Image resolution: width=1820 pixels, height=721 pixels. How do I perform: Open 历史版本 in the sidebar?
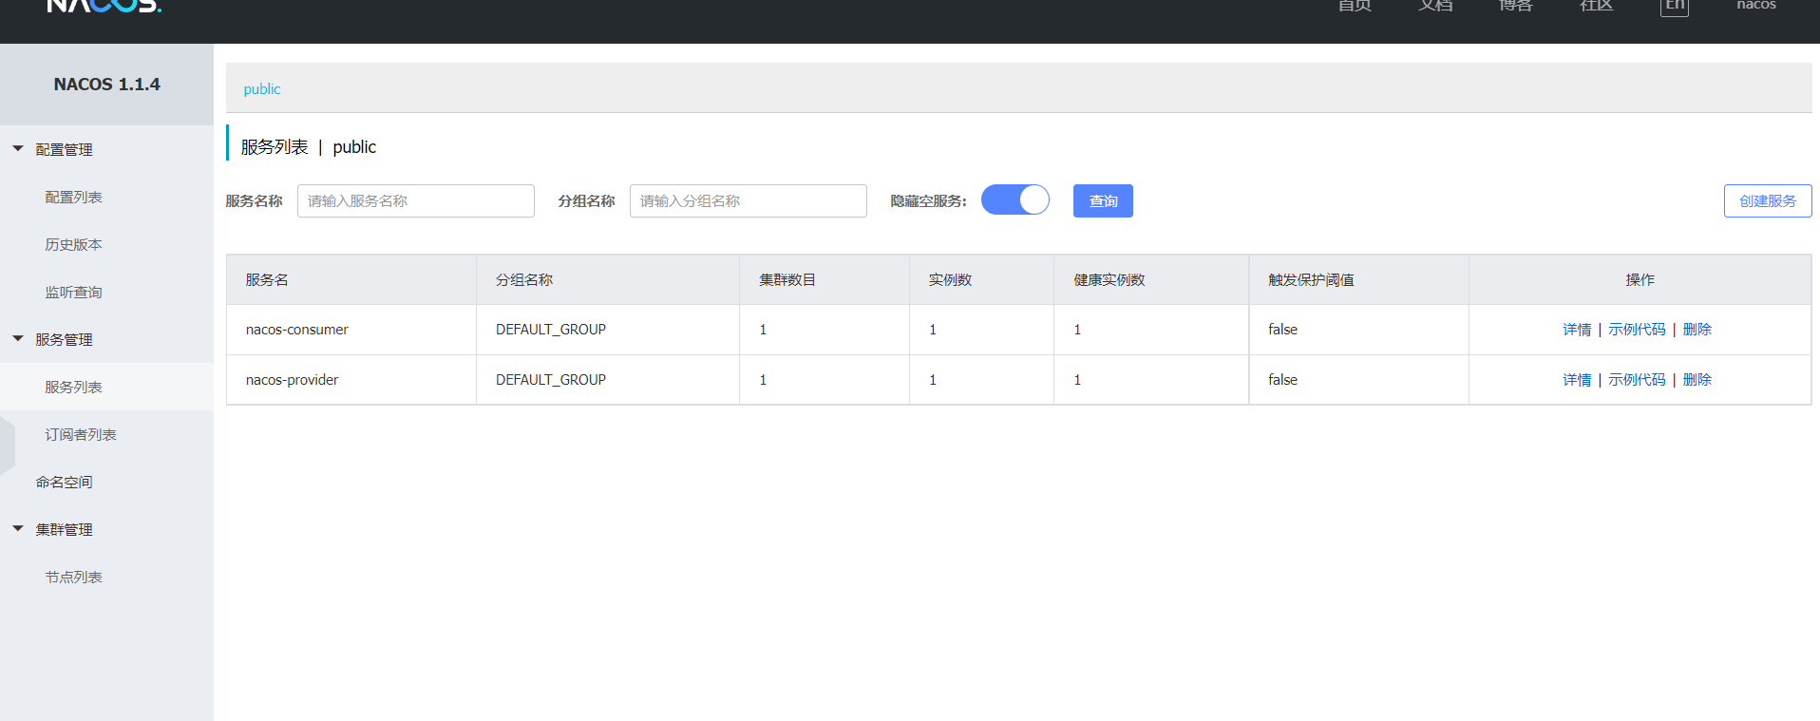[73, 244]
